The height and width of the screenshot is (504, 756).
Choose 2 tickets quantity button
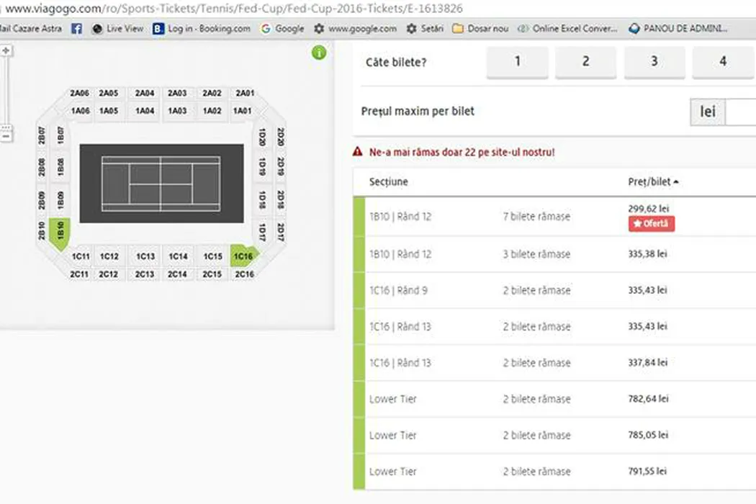[585, 62]
